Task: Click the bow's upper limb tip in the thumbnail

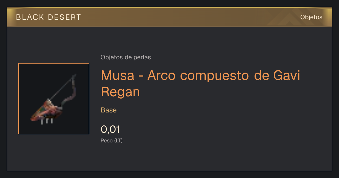Action: (75, 76)
